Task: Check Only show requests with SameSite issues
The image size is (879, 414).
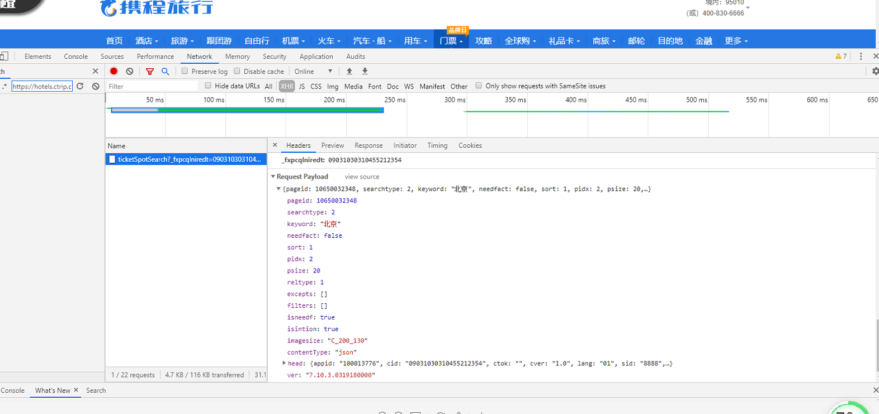Action: click(479, 86)
